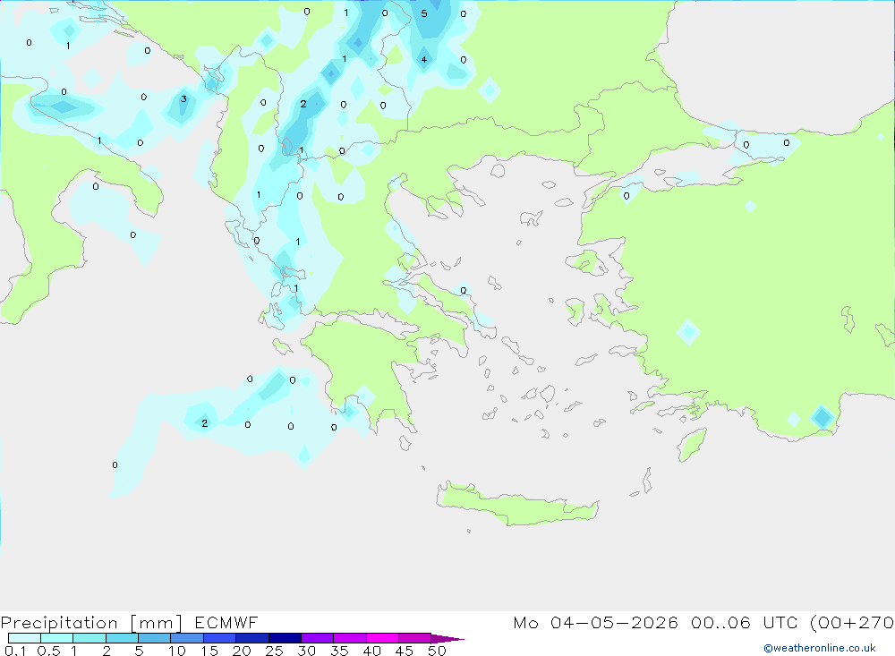Click the legend label '0.1'
This screenshot has width=895, height=656.
click(15, 651)
